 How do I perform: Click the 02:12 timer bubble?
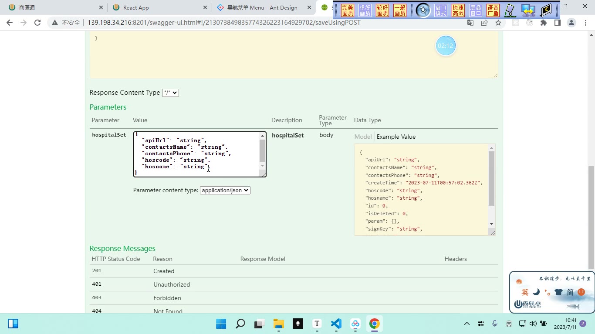446,46
